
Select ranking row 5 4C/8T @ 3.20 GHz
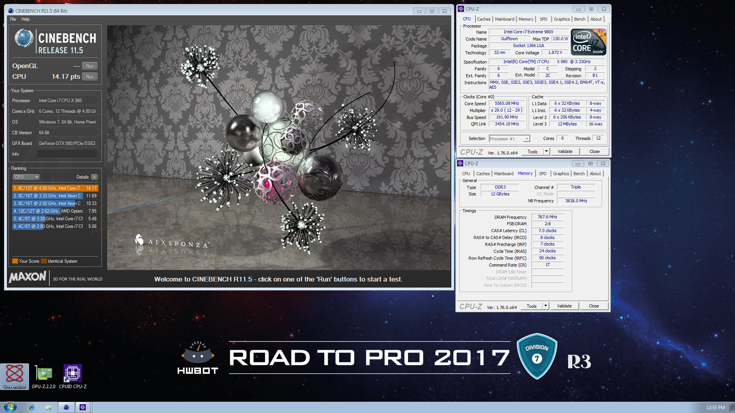coord(55,219)
